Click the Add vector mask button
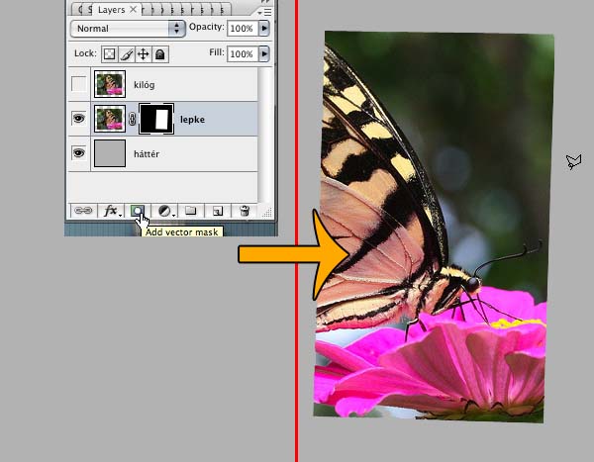The height and width of the screenshot is (462, 594). (138, 211)
